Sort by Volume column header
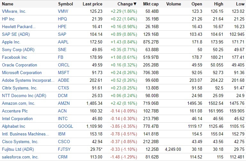 point(174,4)
